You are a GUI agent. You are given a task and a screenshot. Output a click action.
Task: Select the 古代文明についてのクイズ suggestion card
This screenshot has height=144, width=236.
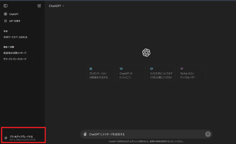(x=161, y=73)
